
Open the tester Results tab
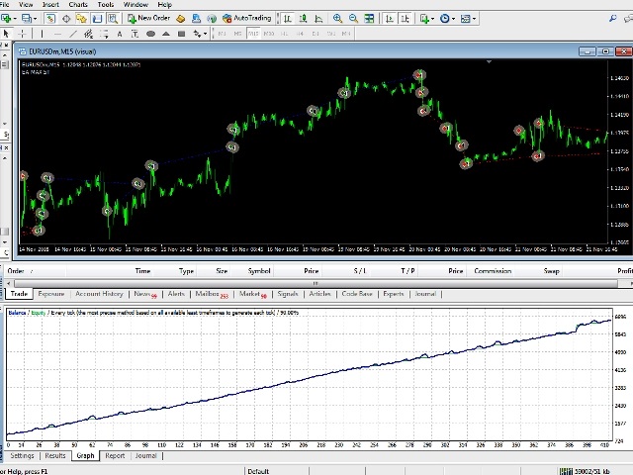tap(55, 455)
